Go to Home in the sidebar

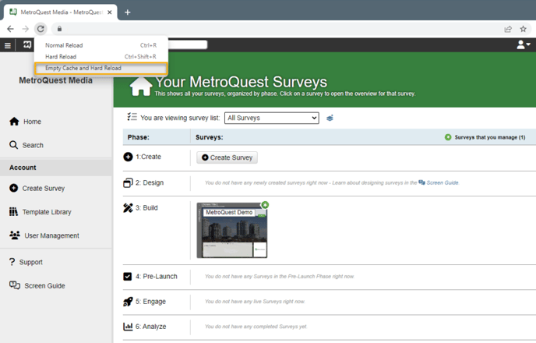[32, 122]
